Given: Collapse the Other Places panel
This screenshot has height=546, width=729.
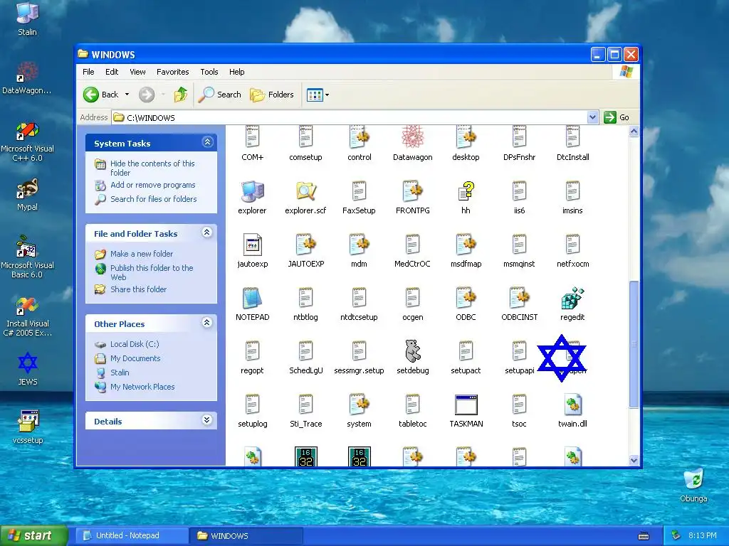Looking at the screenshot, I should tap(207, 323).
